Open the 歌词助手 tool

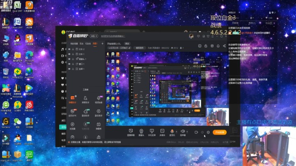pos(86,113)
